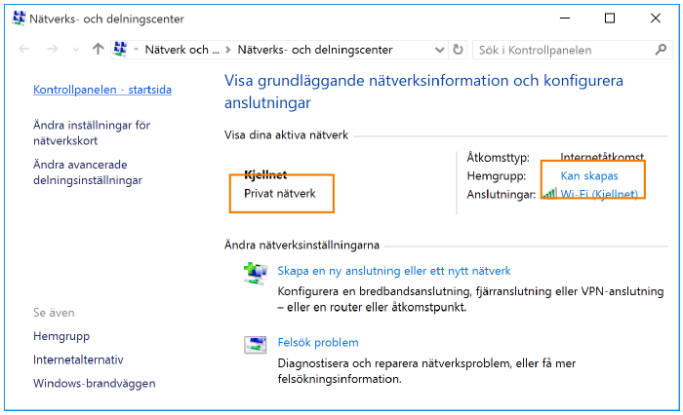
Task: Go up one level with the Up arrow
Action: [x=98, y=50]
